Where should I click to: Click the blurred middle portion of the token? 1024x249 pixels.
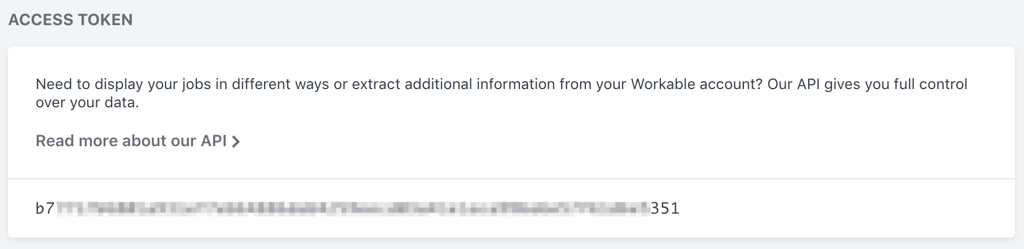353,208
